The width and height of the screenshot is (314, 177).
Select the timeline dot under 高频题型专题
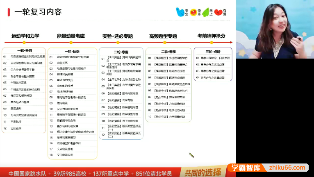(165, 43)
